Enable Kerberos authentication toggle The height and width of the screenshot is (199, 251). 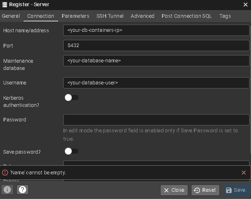71,98
